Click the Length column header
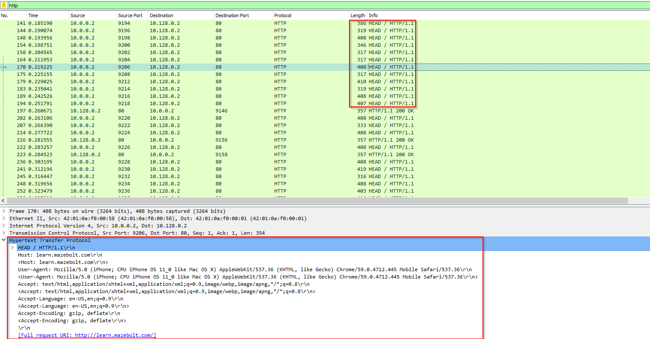Image resolution: width=650 pixels, height=339 pixels. click(x=357, y=15)
